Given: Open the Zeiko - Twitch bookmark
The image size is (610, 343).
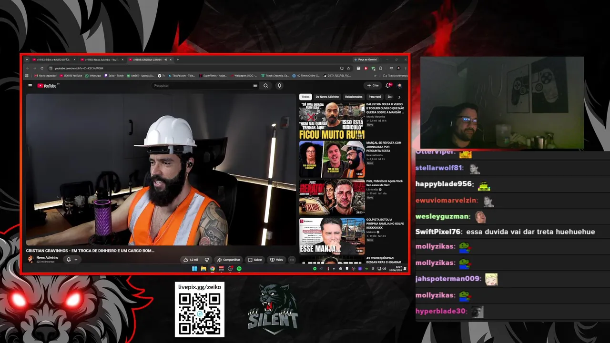Looking at the screenshot, I should click(114, 75).
